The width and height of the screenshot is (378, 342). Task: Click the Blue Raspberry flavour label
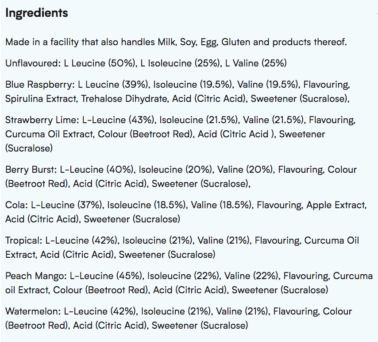[40, 84]
